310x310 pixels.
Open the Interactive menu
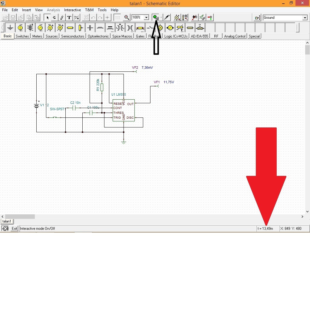point(72,10)
